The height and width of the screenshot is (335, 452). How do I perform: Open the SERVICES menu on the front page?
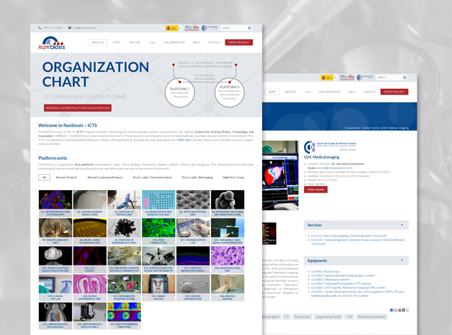coord(134,43)
